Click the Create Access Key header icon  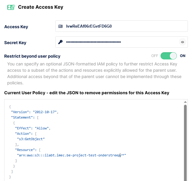[11, 7]
